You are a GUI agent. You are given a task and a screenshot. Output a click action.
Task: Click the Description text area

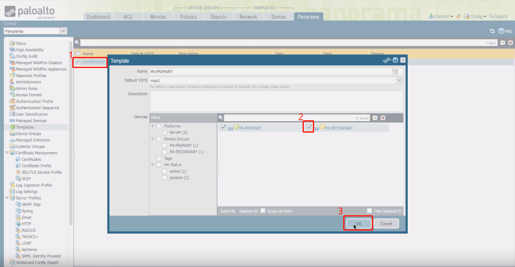276,101
